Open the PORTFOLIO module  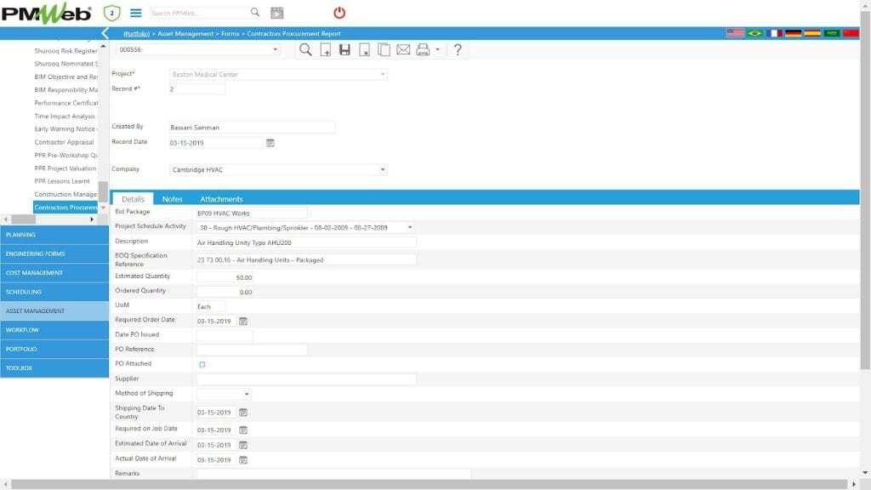pos(54,349)
